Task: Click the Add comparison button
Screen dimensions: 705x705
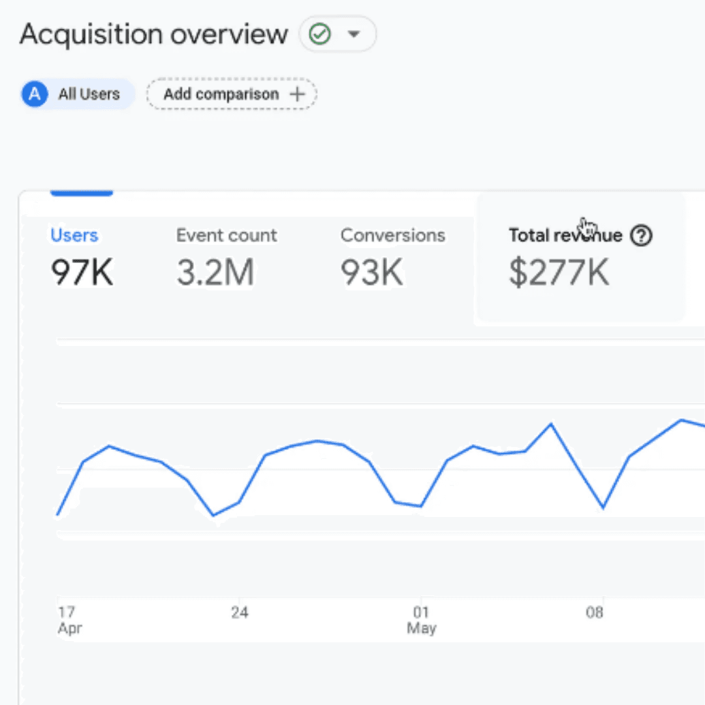Action: 232,94
